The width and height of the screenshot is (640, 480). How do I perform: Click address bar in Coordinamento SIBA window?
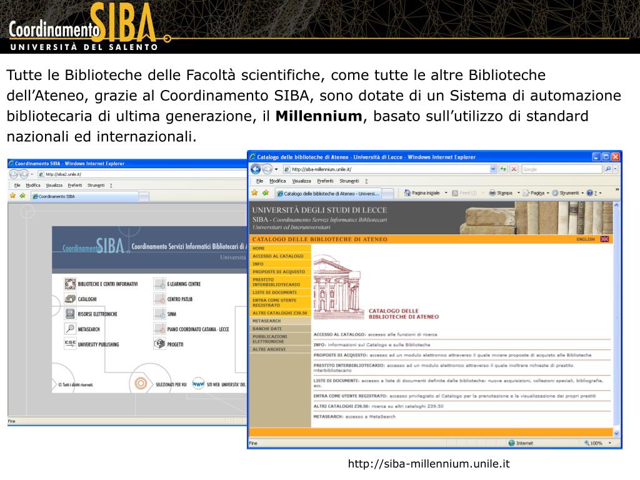tap(143, 174)
